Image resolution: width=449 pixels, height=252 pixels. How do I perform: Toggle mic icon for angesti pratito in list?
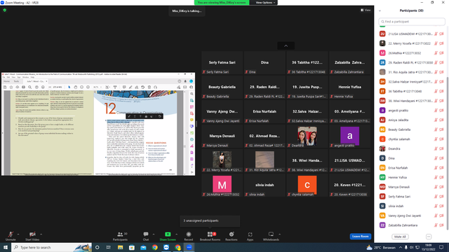click(x=436, y=111)
